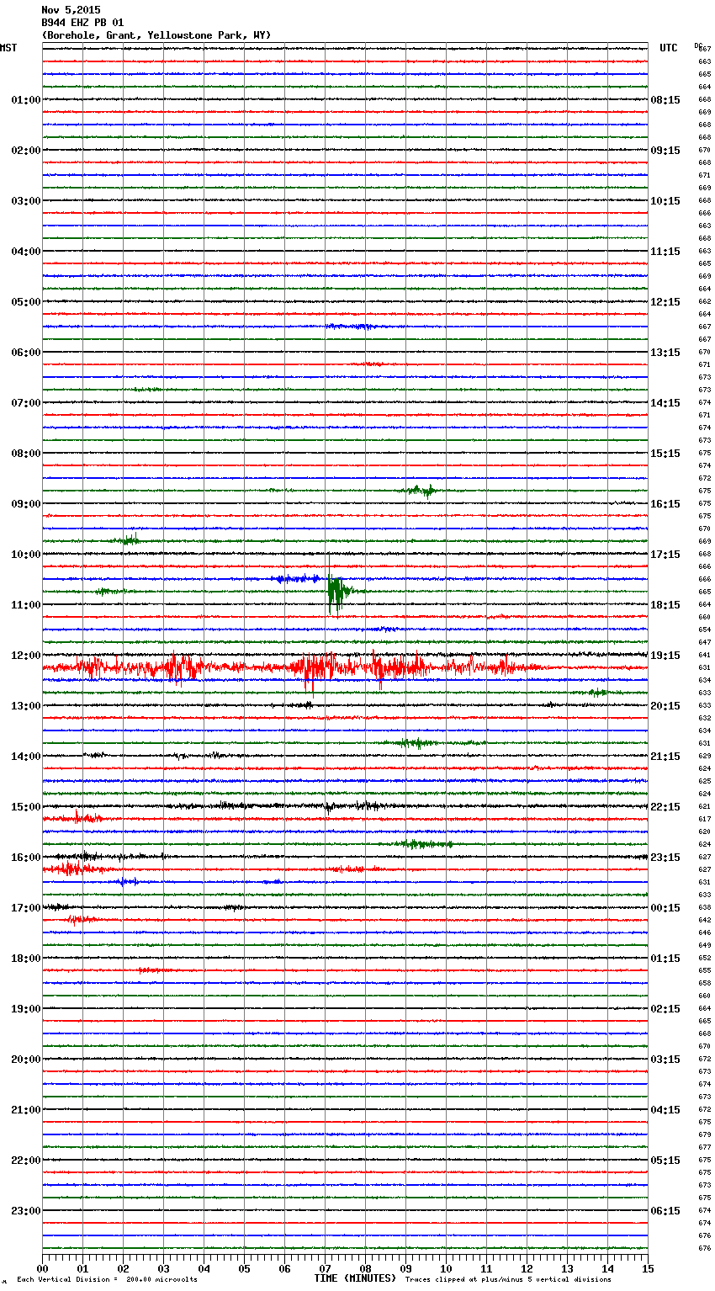The width and height of the screenshot is (715, 1291).
Task: Click the DC offset value '641' on the right
Action: point(705,656)
